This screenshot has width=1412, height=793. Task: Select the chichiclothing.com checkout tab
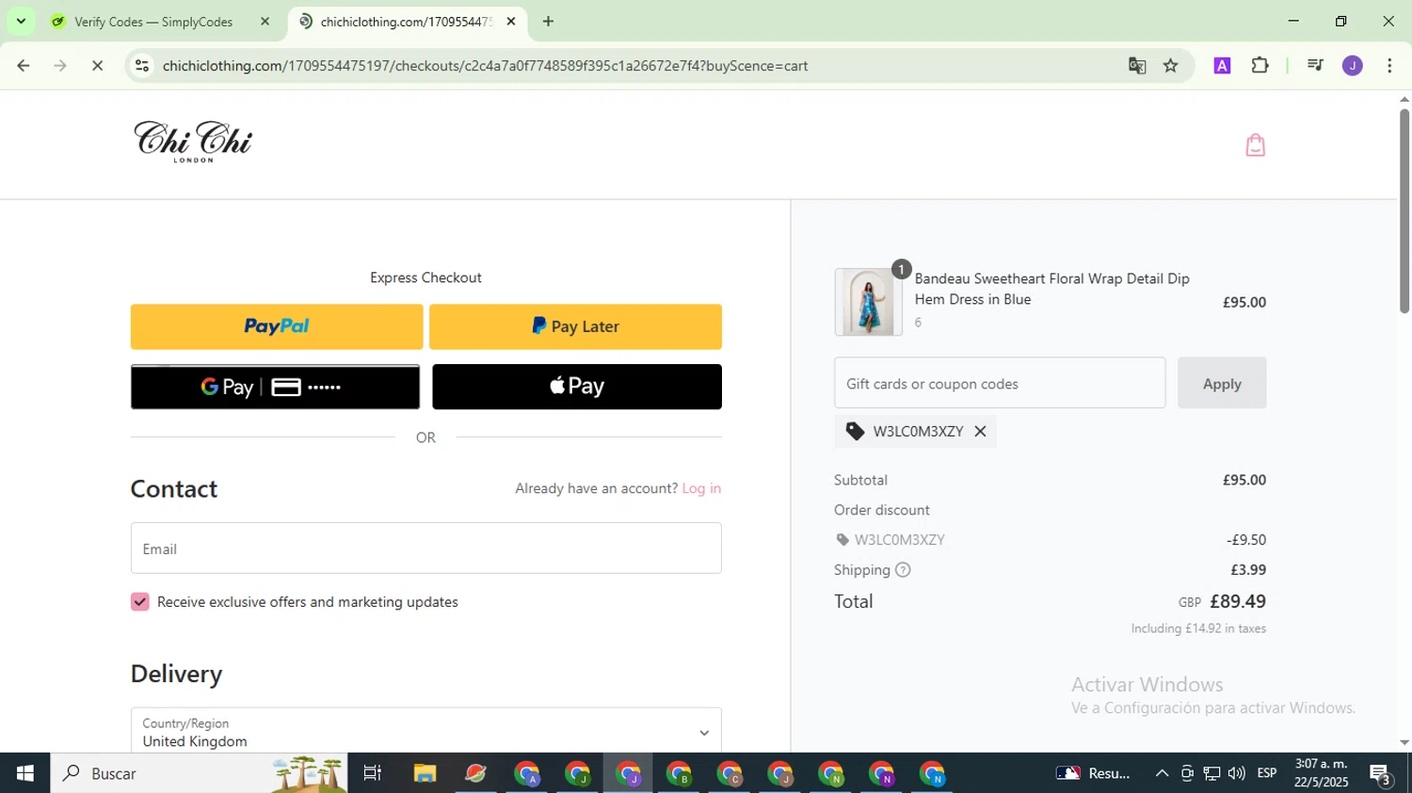[405, 22]
